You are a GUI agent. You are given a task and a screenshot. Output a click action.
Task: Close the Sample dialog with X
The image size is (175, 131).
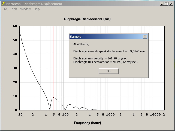tap(145, 37)
